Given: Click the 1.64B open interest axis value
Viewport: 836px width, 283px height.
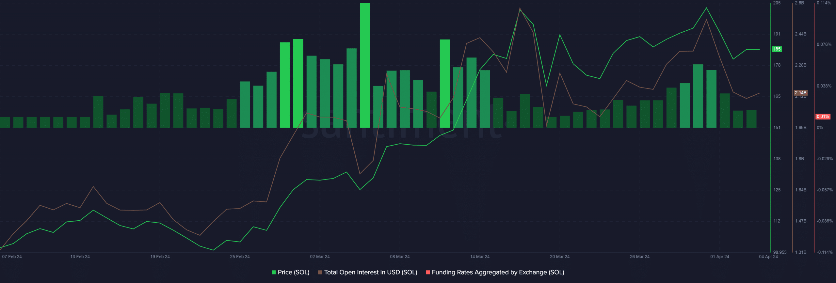Looking at the screenshot, I should point(801,190).
